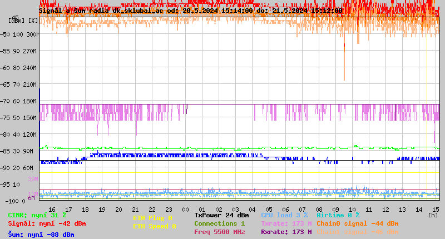This screenshot has width=445, height=239.
Task: Select the 'Signál: nyní -42 dBm' legend entry
Action: [x=47, y=223]
